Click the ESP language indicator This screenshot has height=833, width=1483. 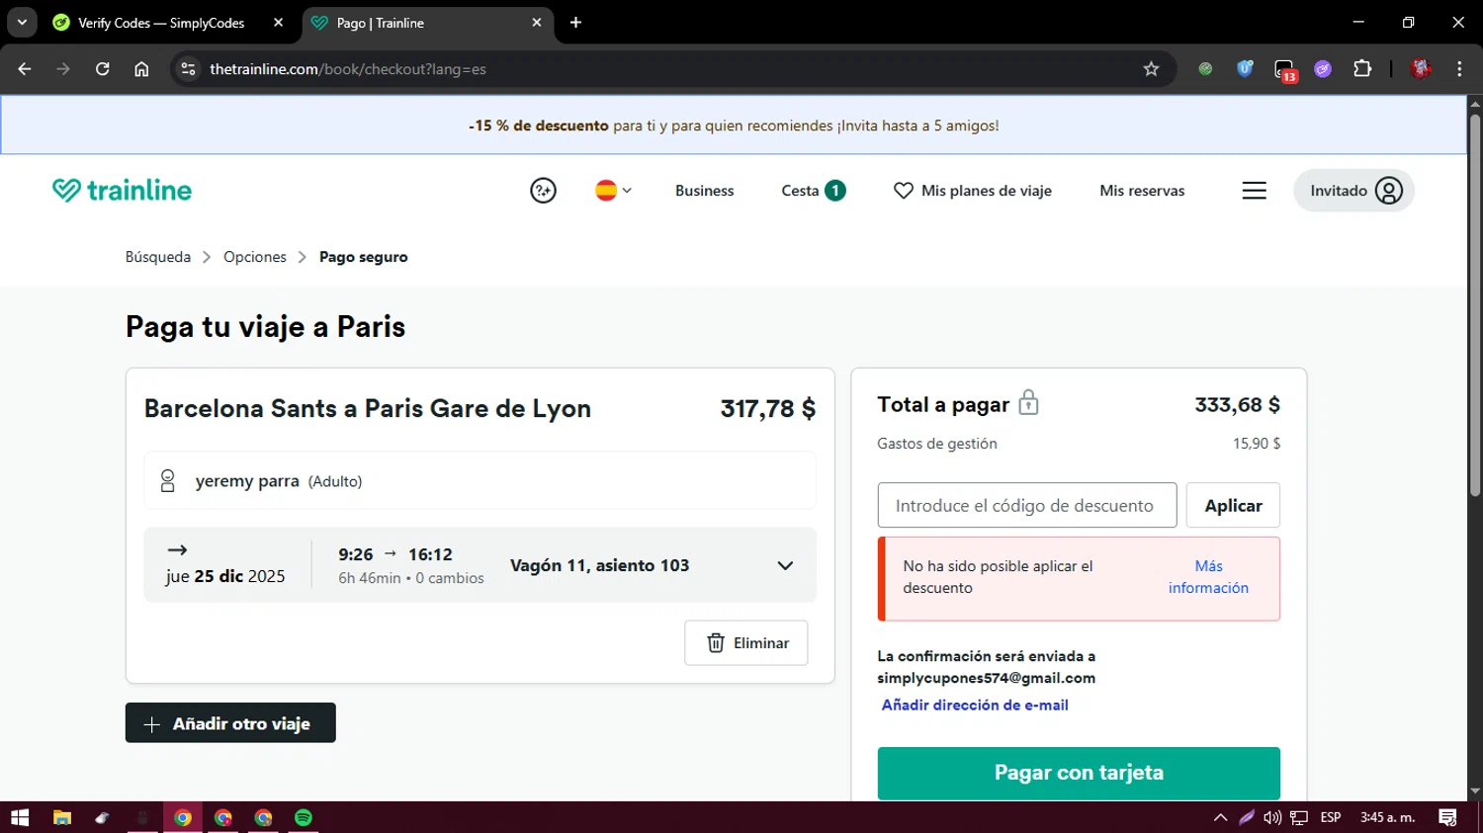(1331, 817)
